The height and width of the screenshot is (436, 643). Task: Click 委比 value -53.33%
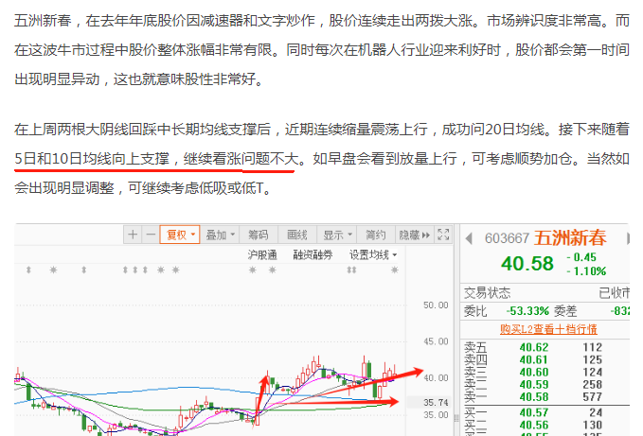(x=527, y=311)
